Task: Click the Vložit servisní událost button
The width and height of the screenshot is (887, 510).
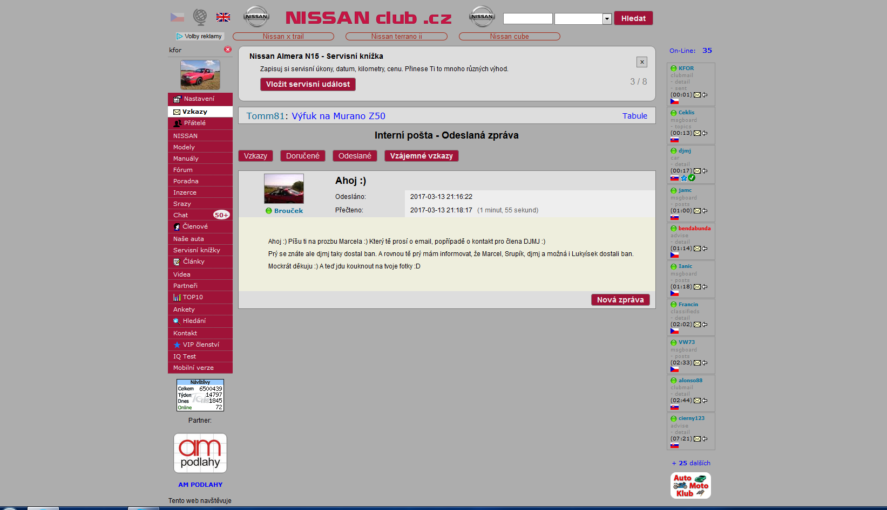Action: pyautogui.click(x=308, y=84)
